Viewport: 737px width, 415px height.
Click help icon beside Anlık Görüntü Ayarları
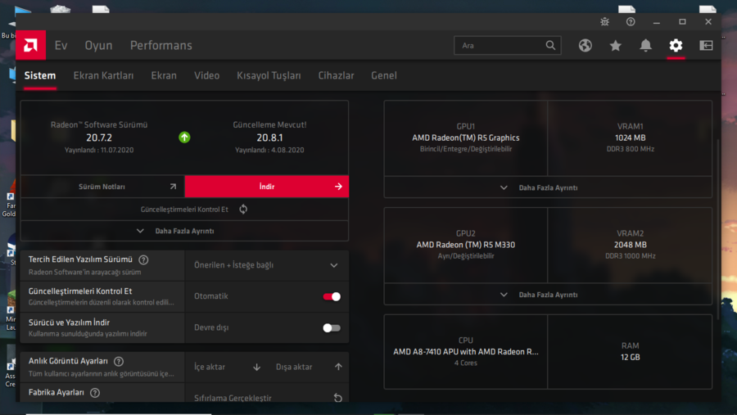coord(119,361)
